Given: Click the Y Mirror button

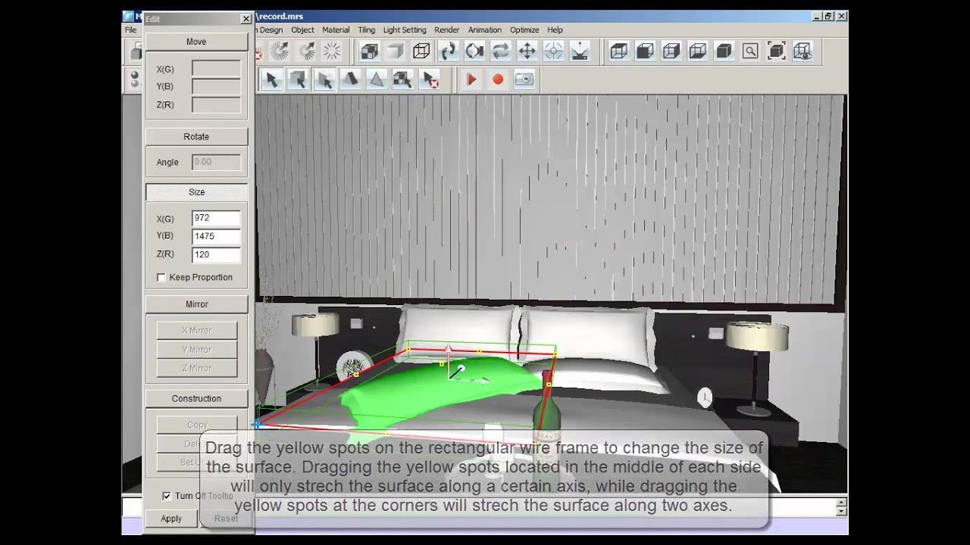Looking at the screenshot, I should 197,350.
